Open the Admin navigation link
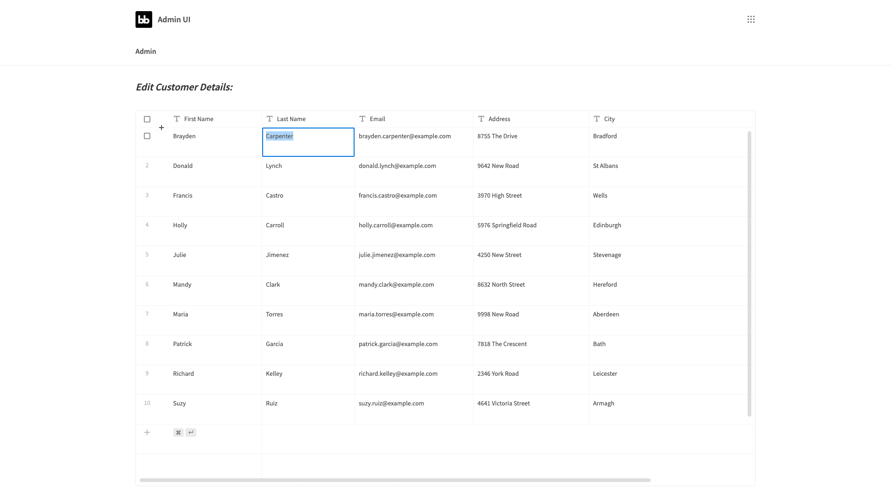The image size is (891, 501). pyautogui.click(x=146, y=51)
